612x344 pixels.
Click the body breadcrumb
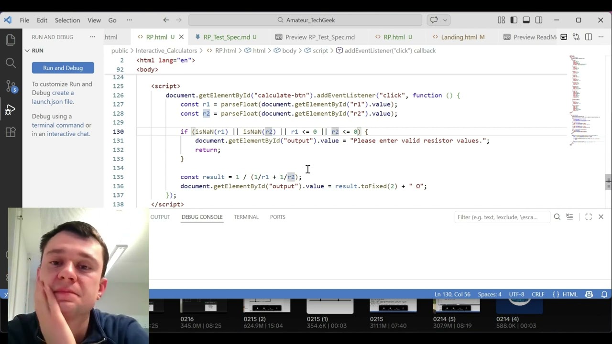289,50
